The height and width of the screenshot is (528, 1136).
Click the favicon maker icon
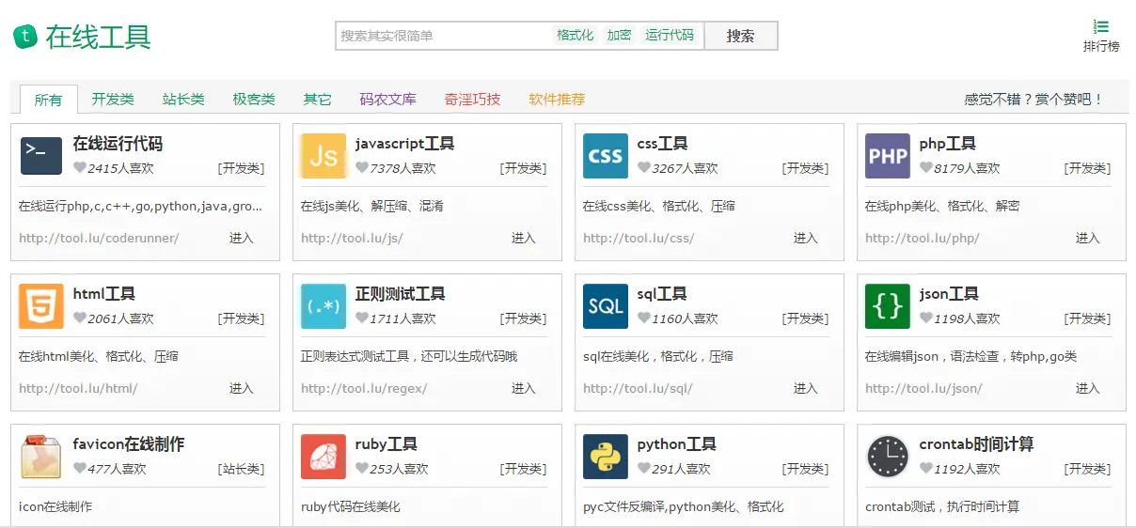click(41, 457)
